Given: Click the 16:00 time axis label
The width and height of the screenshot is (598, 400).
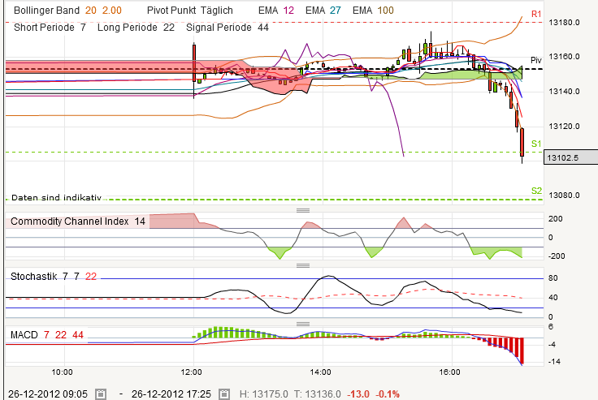Looking at the screenshot, I should click(x=449, y=372).
